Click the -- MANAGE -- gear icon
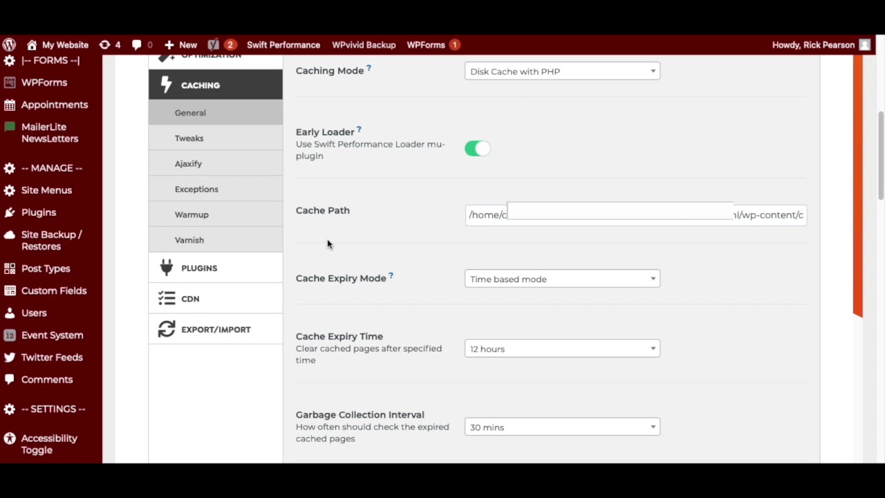 coord(9,168)
